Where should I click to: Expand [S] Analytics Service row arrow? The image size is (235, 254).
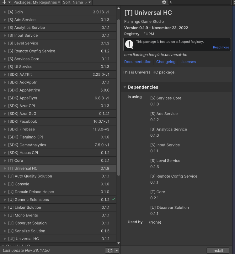point(5,28)
